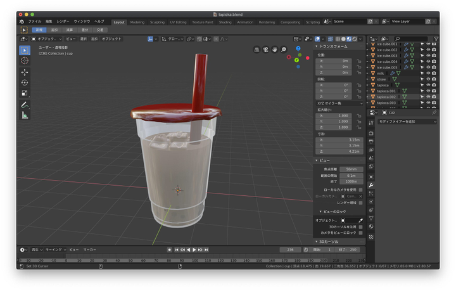Pick the Annotate pencil tool

(x=25, y=105)
